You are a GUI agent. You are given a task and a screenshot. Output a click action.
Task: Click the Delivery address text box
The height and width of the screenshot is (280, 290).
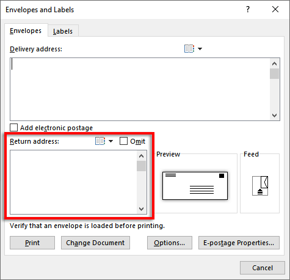coord(140,89)
